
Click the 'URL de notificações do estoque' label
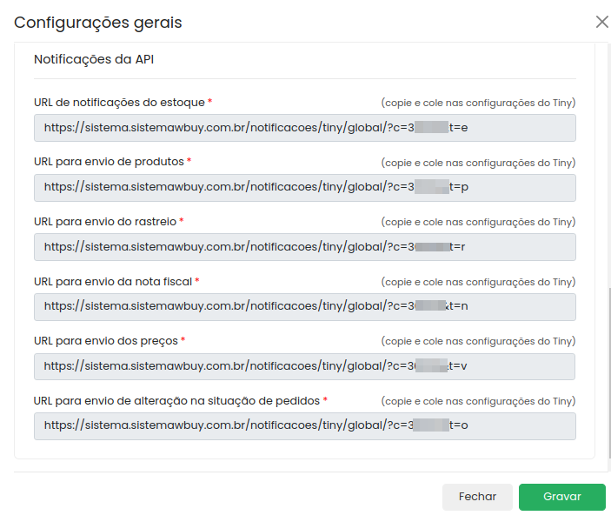coord(119,103)
